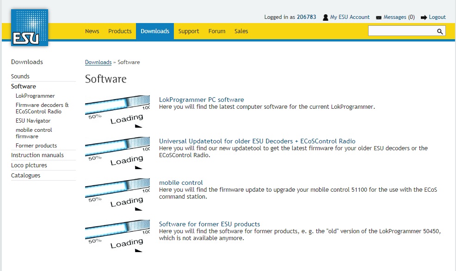Go to the Forum navigation item
The height and width of the screenshot is (271, 456).
pos(217,31)
